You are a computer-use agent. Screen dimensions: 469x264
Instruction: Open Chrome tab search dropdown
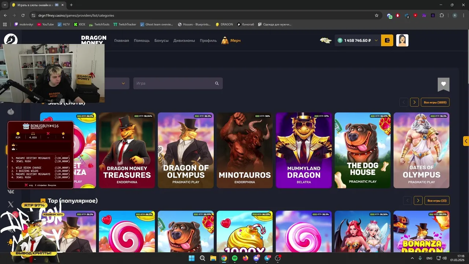pos(5,5)
